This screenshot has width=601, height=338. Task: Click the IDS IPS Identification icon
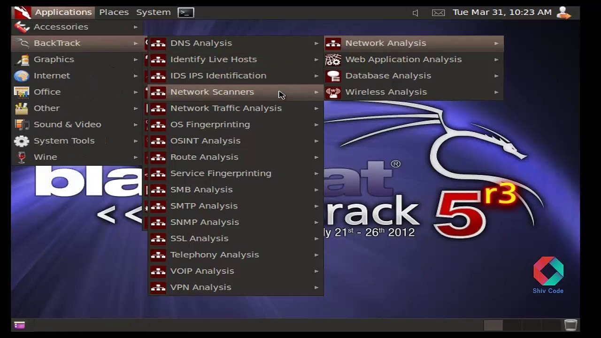[158, 76]
